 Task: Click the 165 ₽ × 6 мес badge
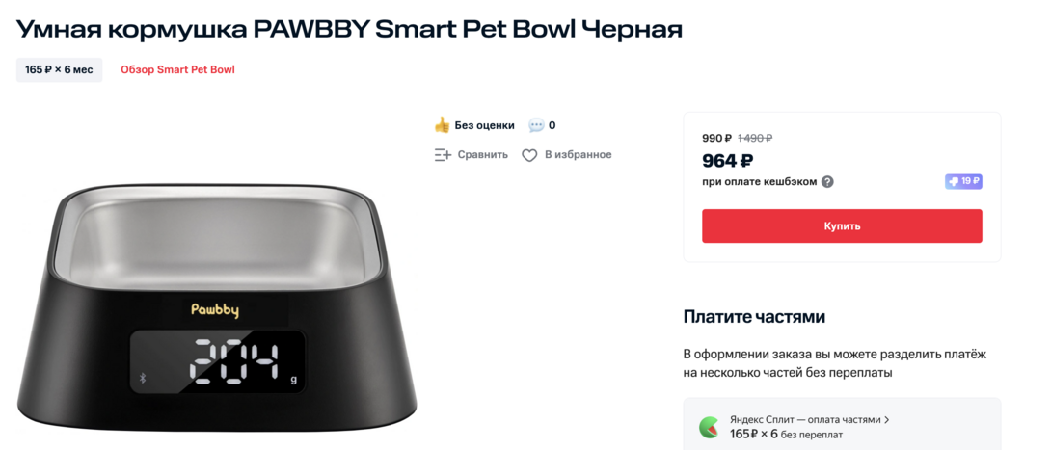(x=60, y=69)
